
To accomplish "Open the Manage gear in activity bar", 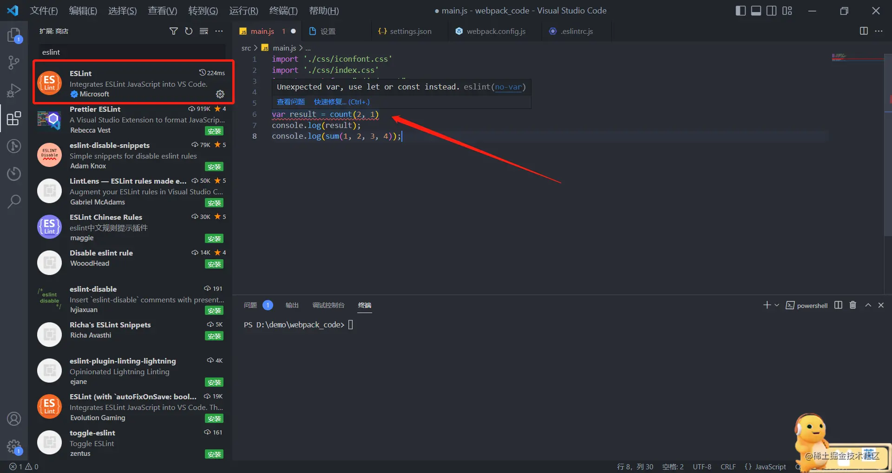I will (x=14, y=447).
